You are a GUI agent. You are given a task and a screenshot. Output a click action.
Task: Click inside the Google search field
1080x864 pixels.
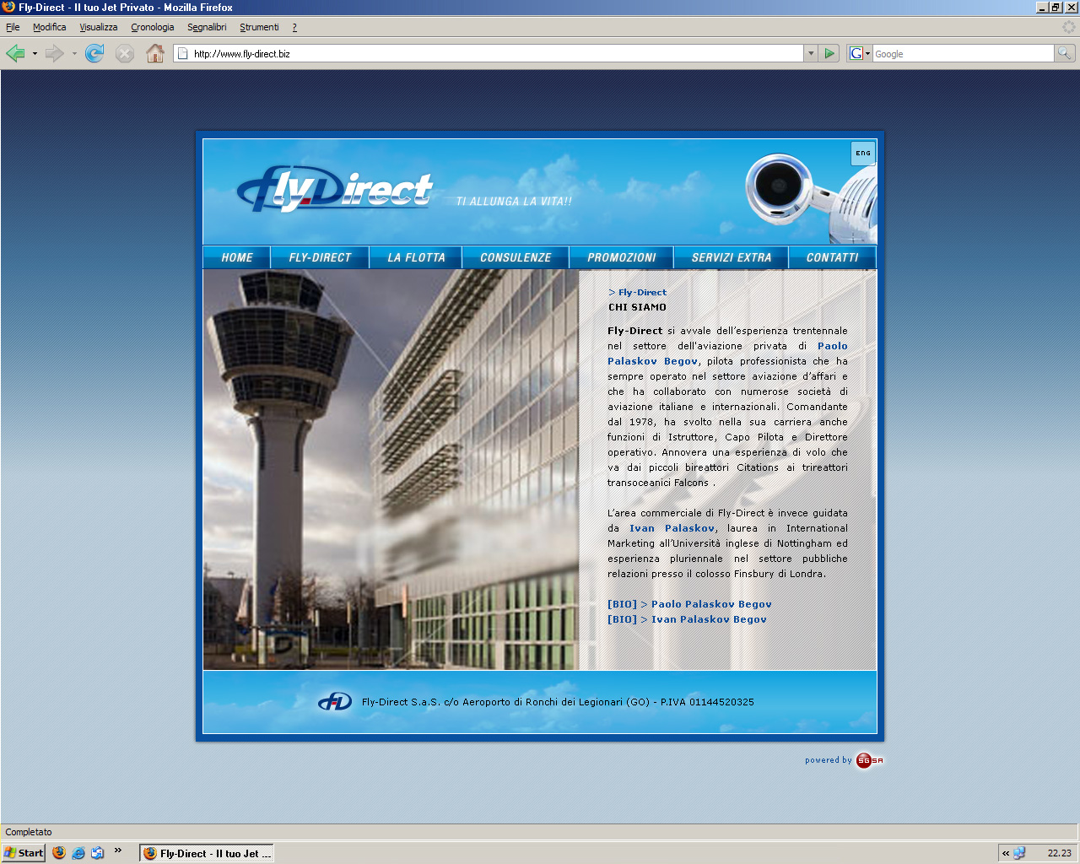962,54
